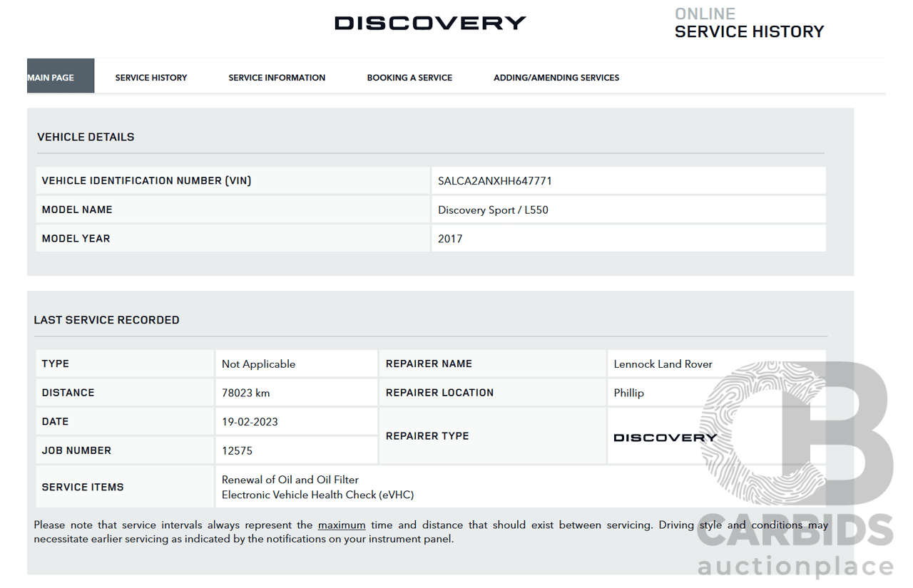Click the 2017 model year value
Screen dimensions: 913x588
pos(450,239)
